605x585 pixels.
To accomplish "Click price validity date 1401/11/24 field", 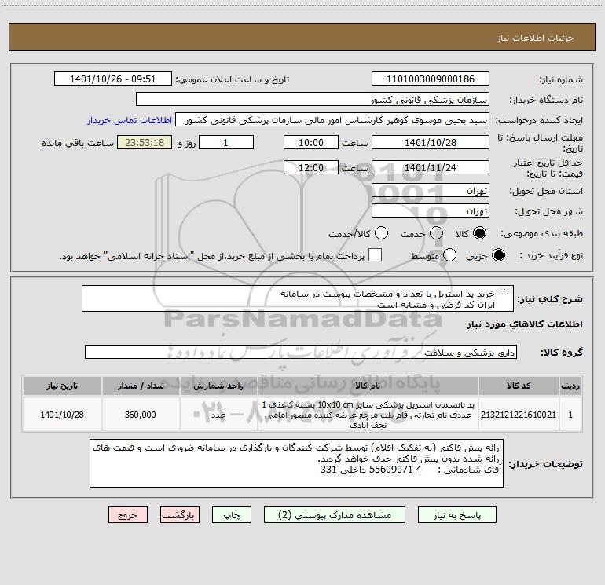I will (x=431, y=168).
